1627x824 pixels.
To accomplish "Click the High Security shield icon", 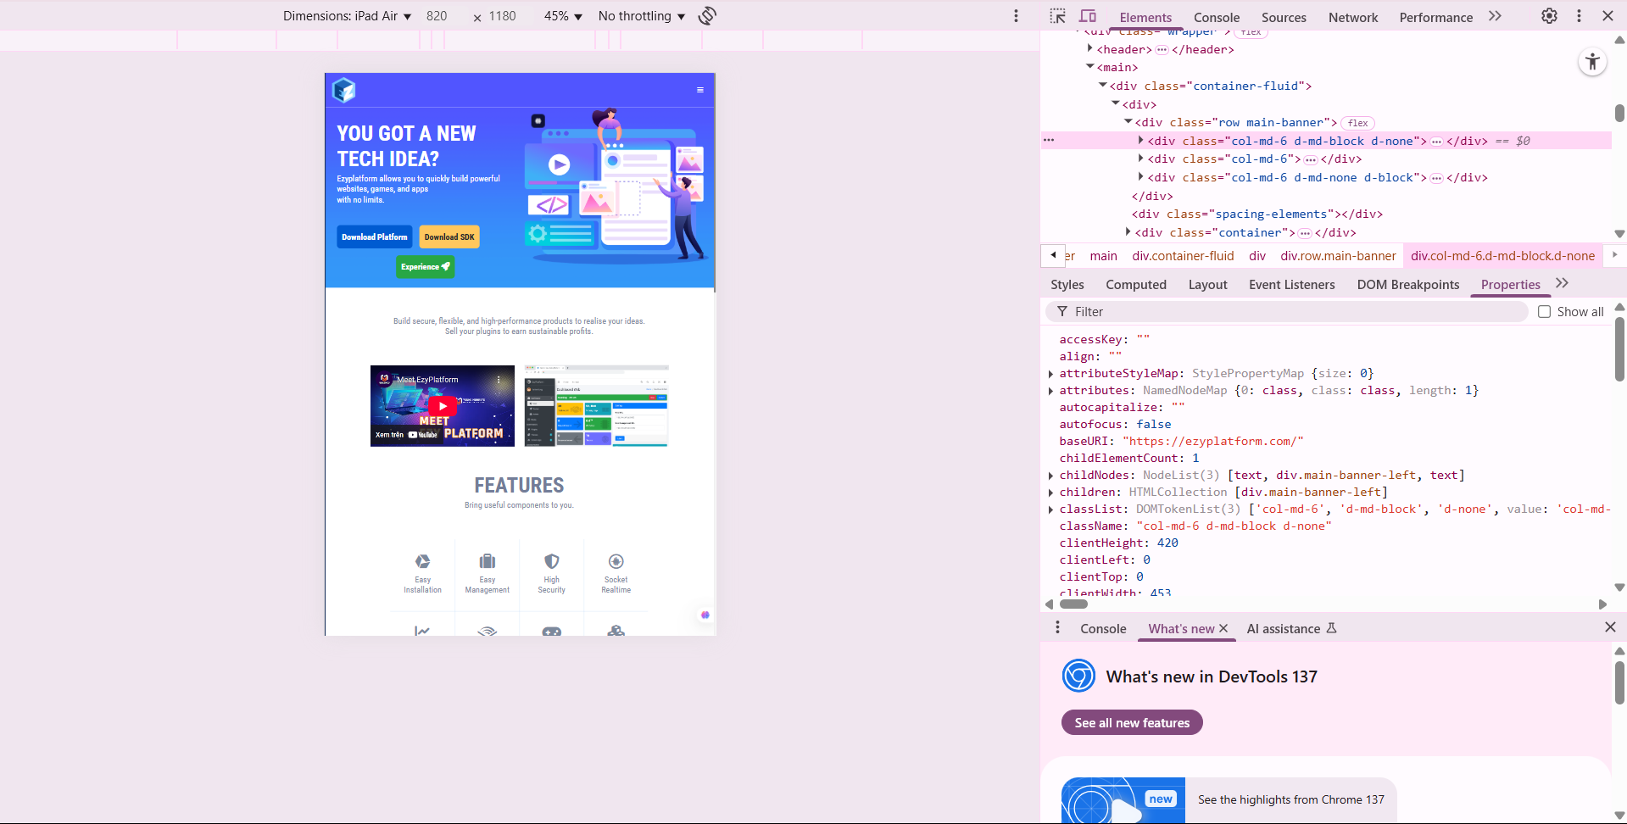I will coord(552,561).
